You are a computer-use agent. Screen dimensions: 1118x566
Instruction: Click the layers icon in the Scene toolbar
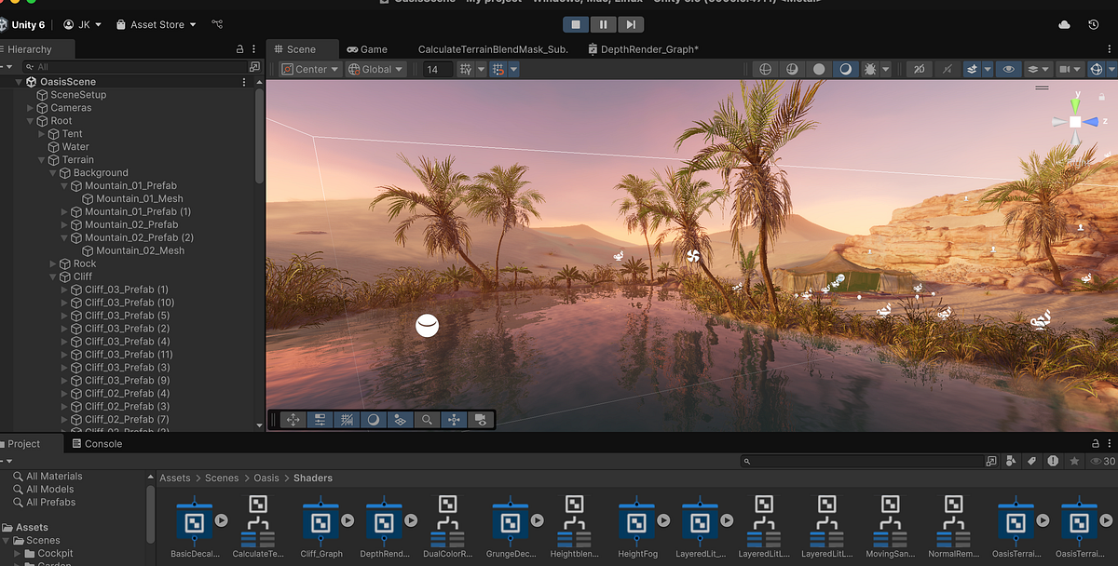1034,68
